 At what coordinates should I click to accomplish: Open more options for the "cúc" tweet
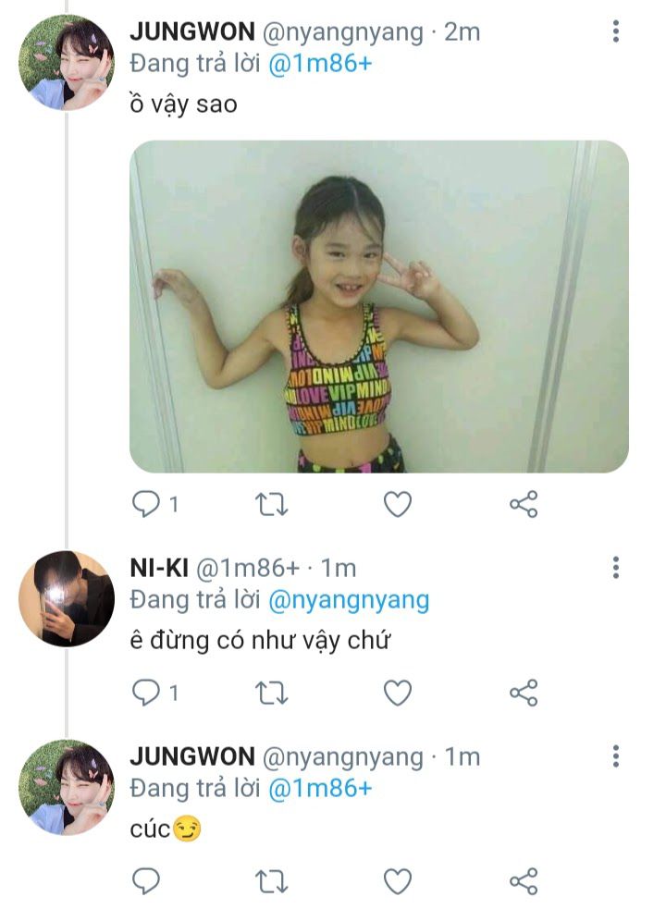pos(616,756)
